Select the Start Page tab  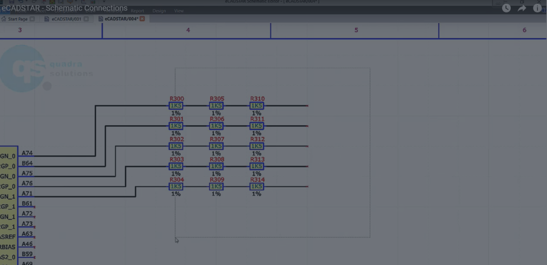(18, 19)
